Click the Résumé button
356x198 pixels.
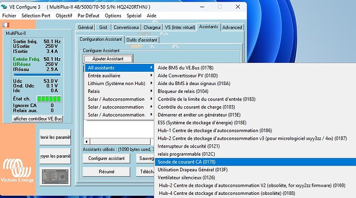106,172
